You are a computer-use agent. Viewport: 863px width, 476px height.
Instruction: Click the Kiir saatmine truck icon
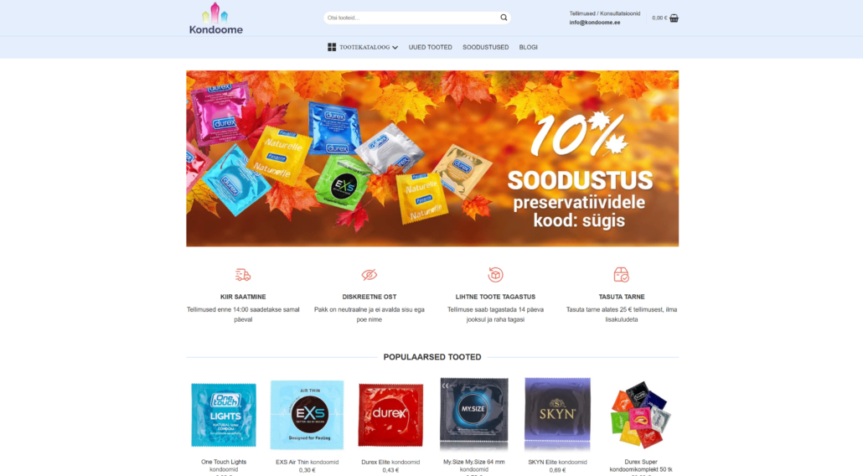coord(243,275)
